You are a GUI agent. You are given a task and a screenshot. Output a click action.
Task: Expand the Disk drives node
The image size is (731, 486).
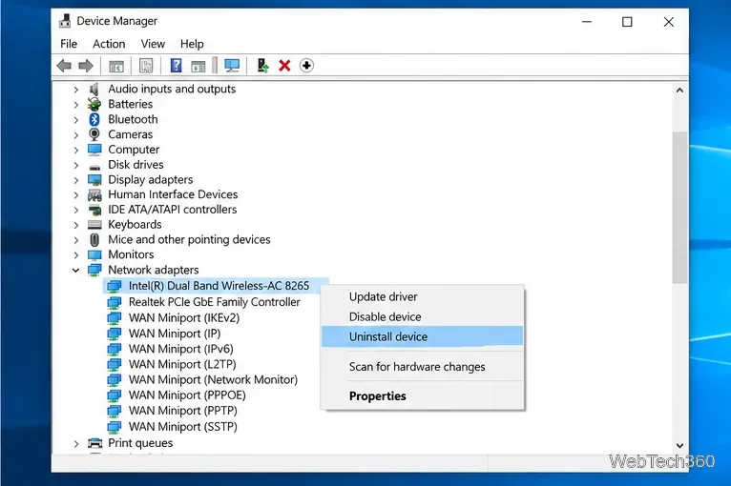76,165
